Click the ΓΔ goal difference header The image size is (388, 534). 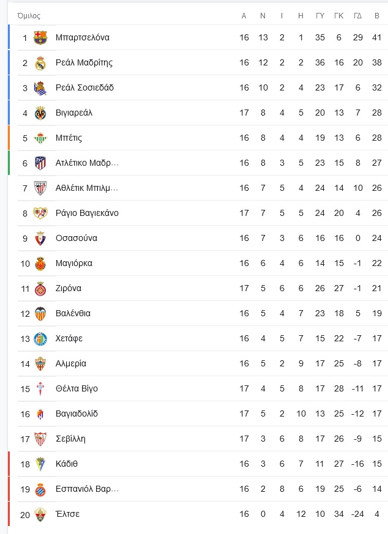pyautogui.click(x=357, y=16)
